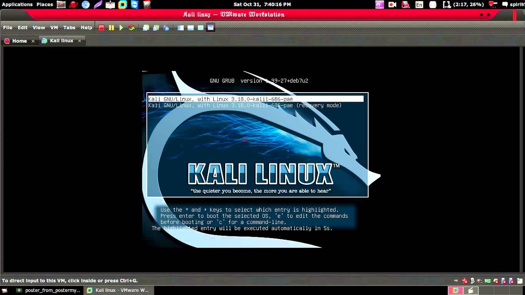525x295 pixels.
Task: Show or hide the sidebar library icon
Action: tap(180, 28)
